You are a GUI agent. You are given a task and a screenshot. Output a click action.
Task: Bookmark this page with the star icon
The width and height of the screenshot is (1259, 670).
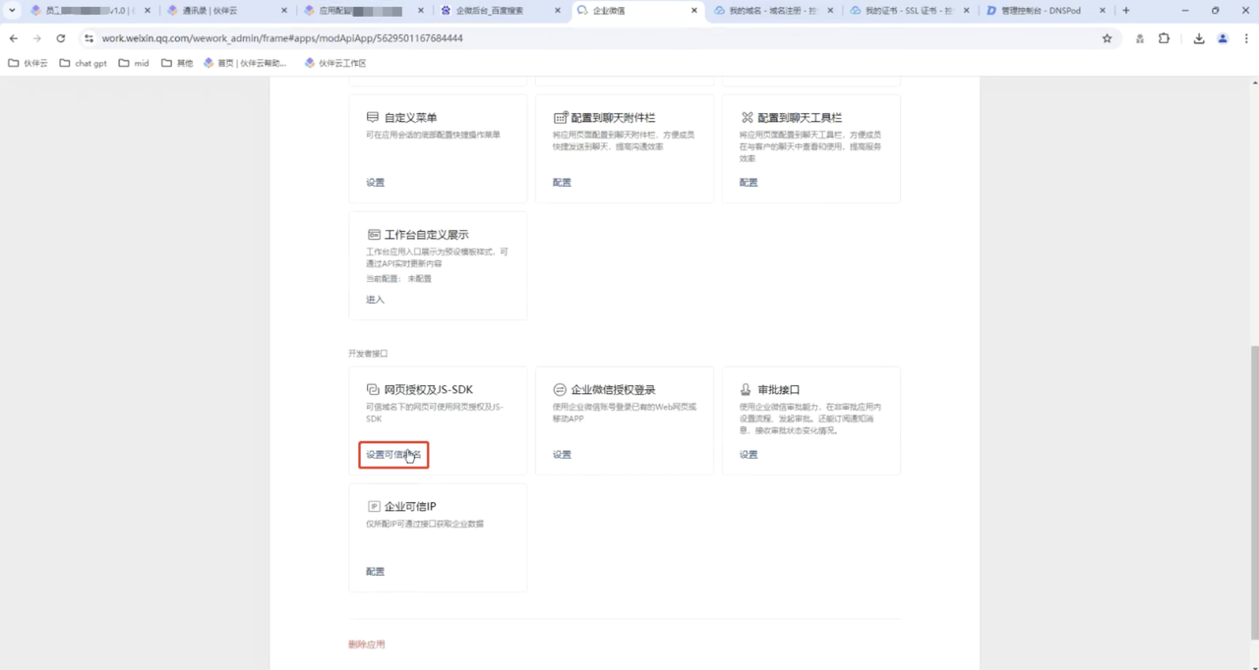[x=1107, y=38]
